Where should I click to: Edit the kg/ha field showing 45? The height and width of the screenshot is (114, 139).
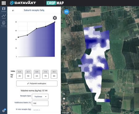click(x=19, y=76)
